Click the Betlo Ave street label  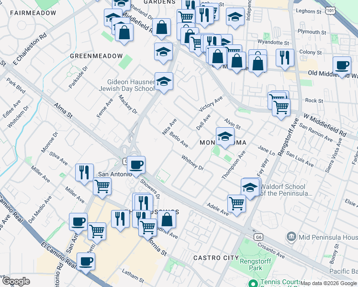pyautogui.click(x=179, y=139)
